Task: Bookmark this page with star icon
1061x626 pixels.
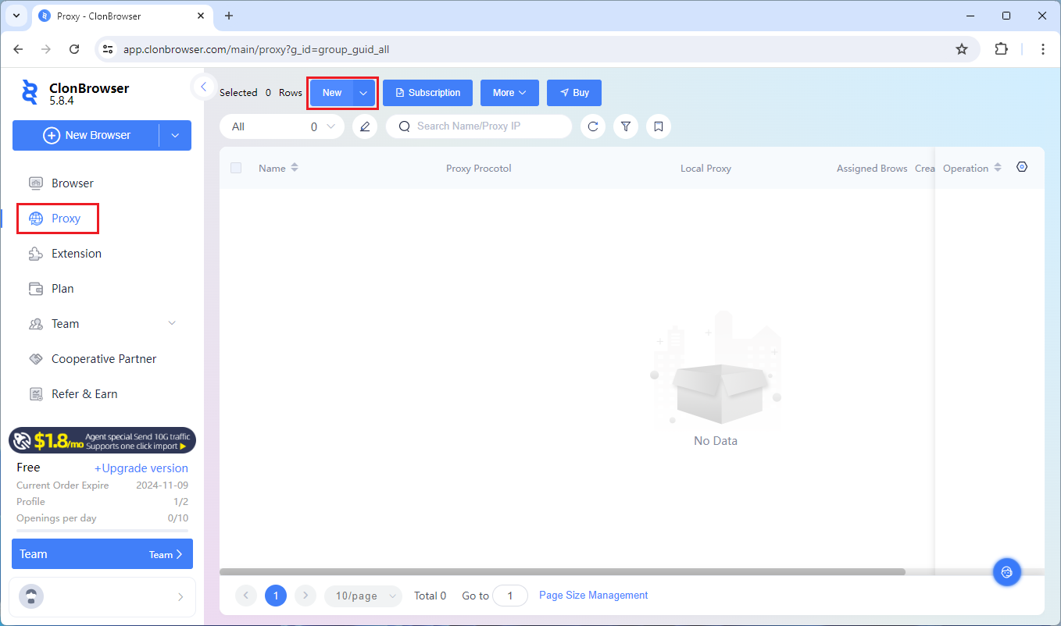Action: [x=962, y=49]
